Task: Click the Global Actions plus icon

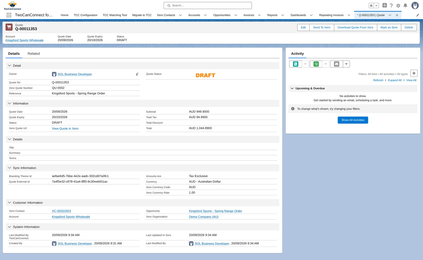Action: 385,5
